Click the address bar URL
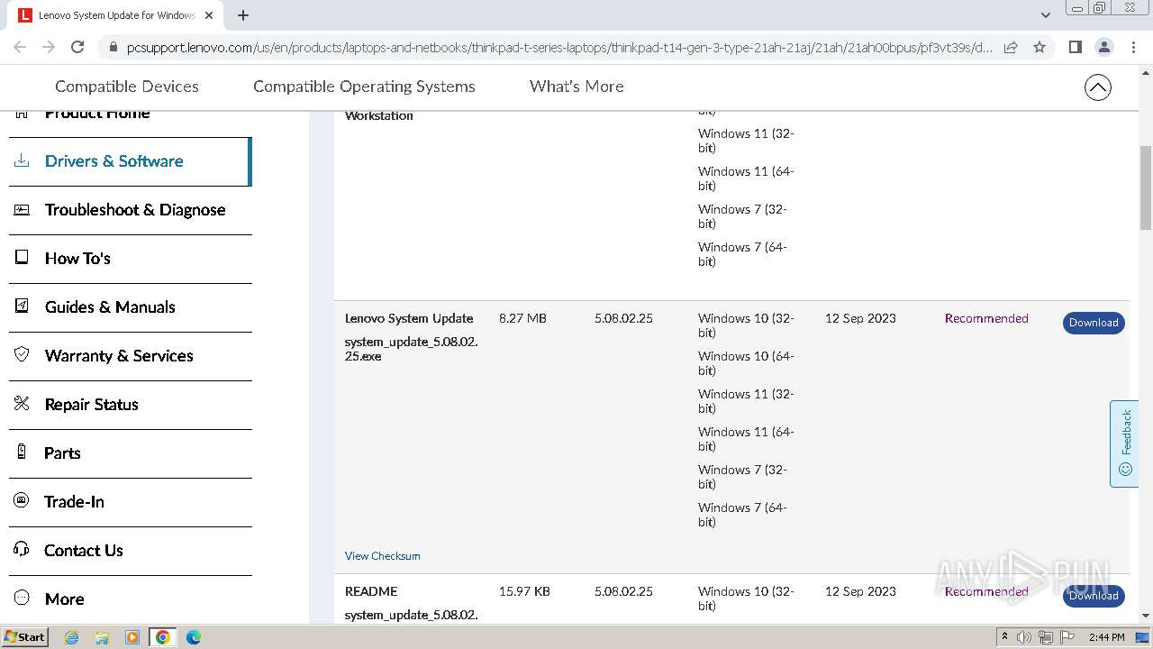The width and height of the screenshot is (1153, 649). pos(558,48)
